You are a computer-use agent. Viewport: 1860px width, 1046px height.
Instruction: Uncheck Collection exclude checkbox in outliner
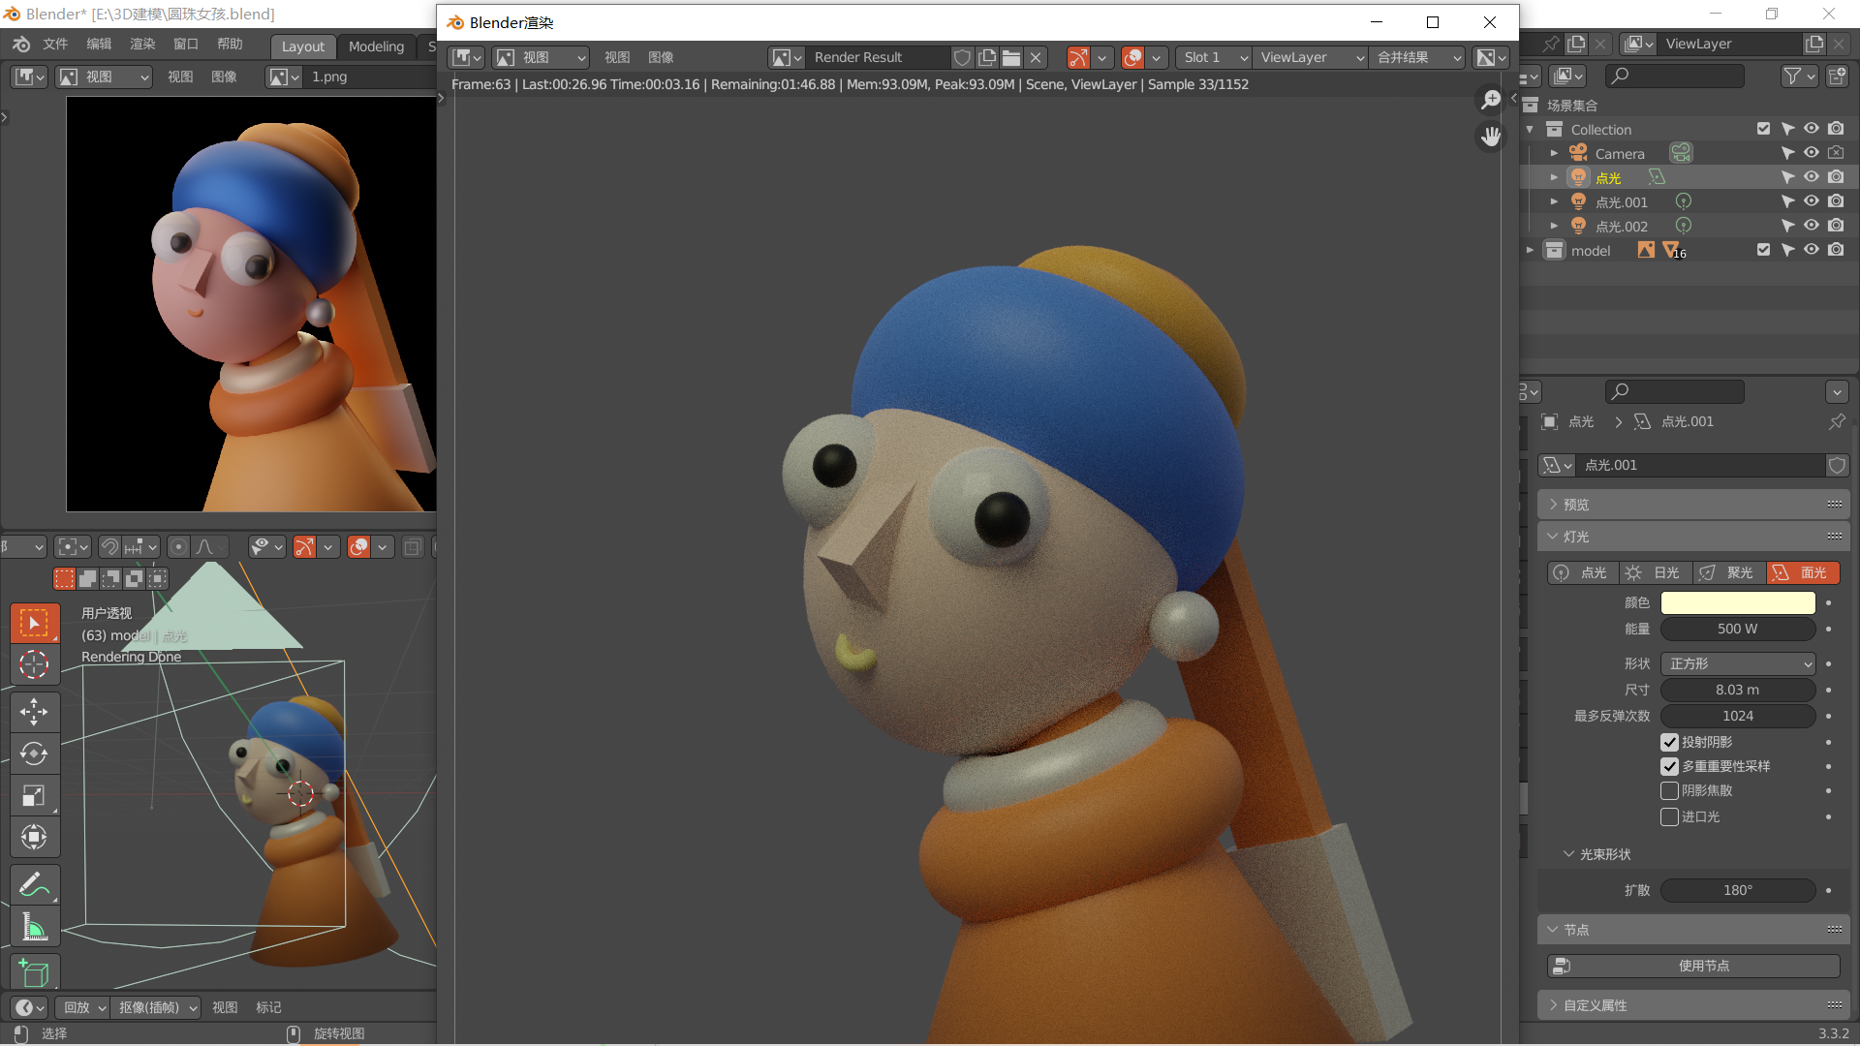point(1763,129)
